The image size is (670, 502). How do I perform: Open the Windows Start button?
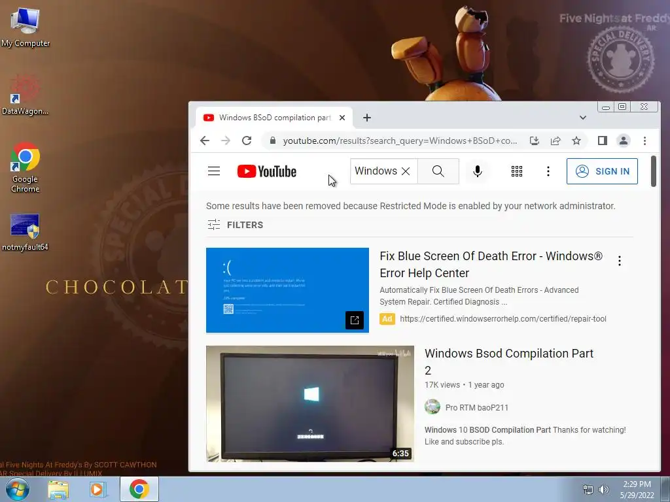point(17,489)
